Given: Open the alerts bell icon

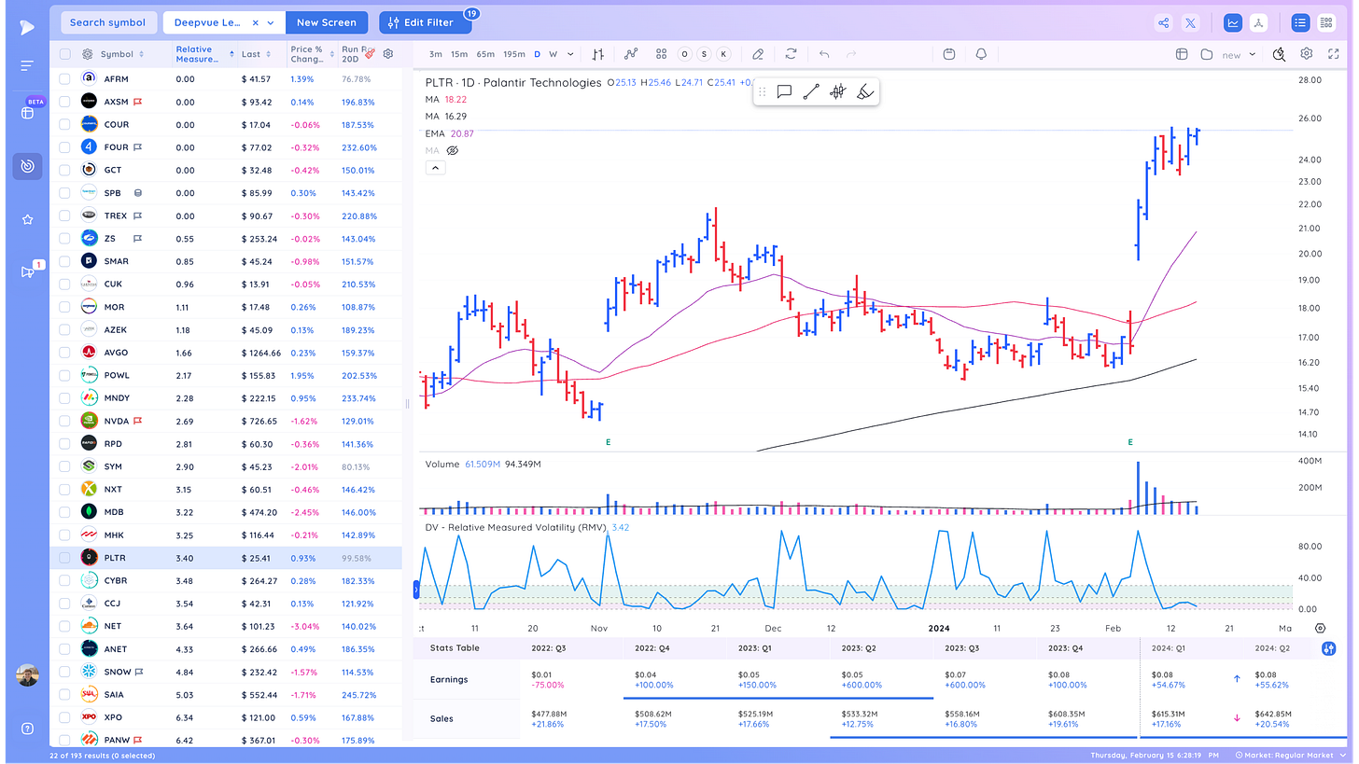Looking at the screenshot, I should pos(981,54).
